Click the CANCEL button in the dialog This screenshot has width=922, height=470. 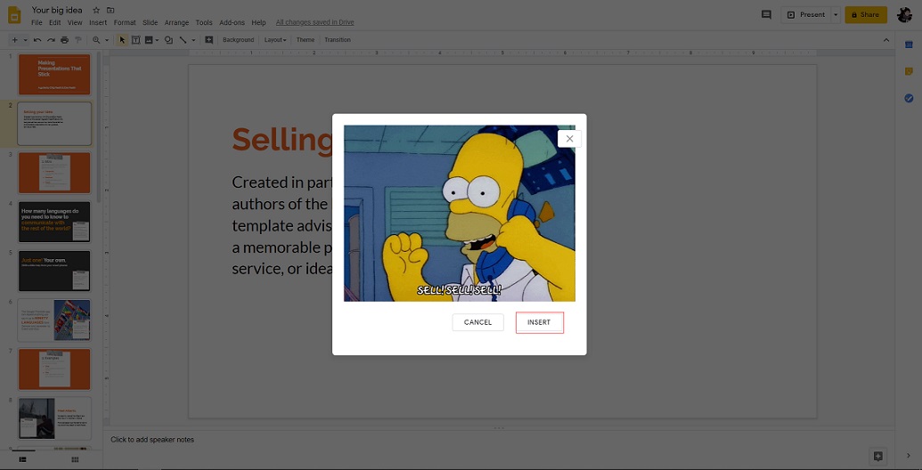[x=477, y=322]
